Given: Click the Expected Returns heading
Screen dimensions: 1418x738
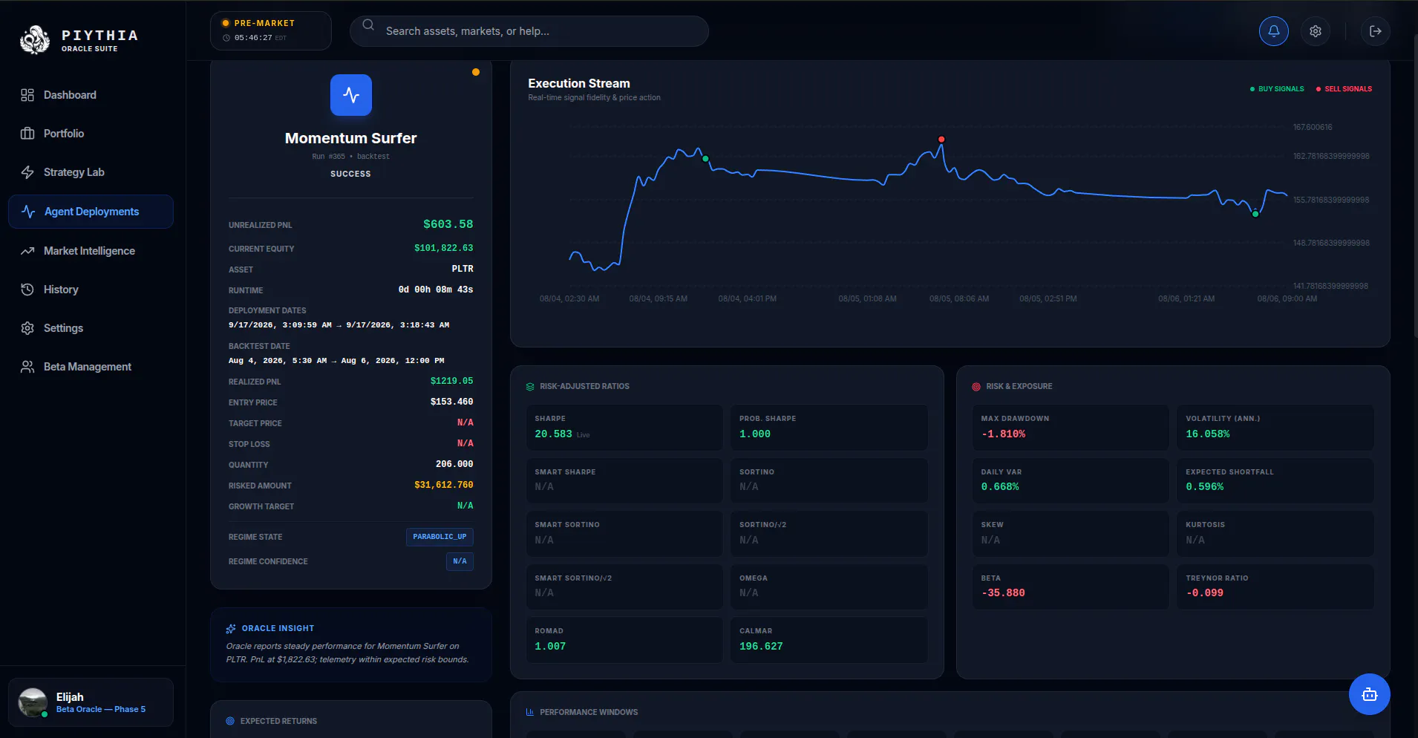Looking at the screenshot, I should click(278, 721).
